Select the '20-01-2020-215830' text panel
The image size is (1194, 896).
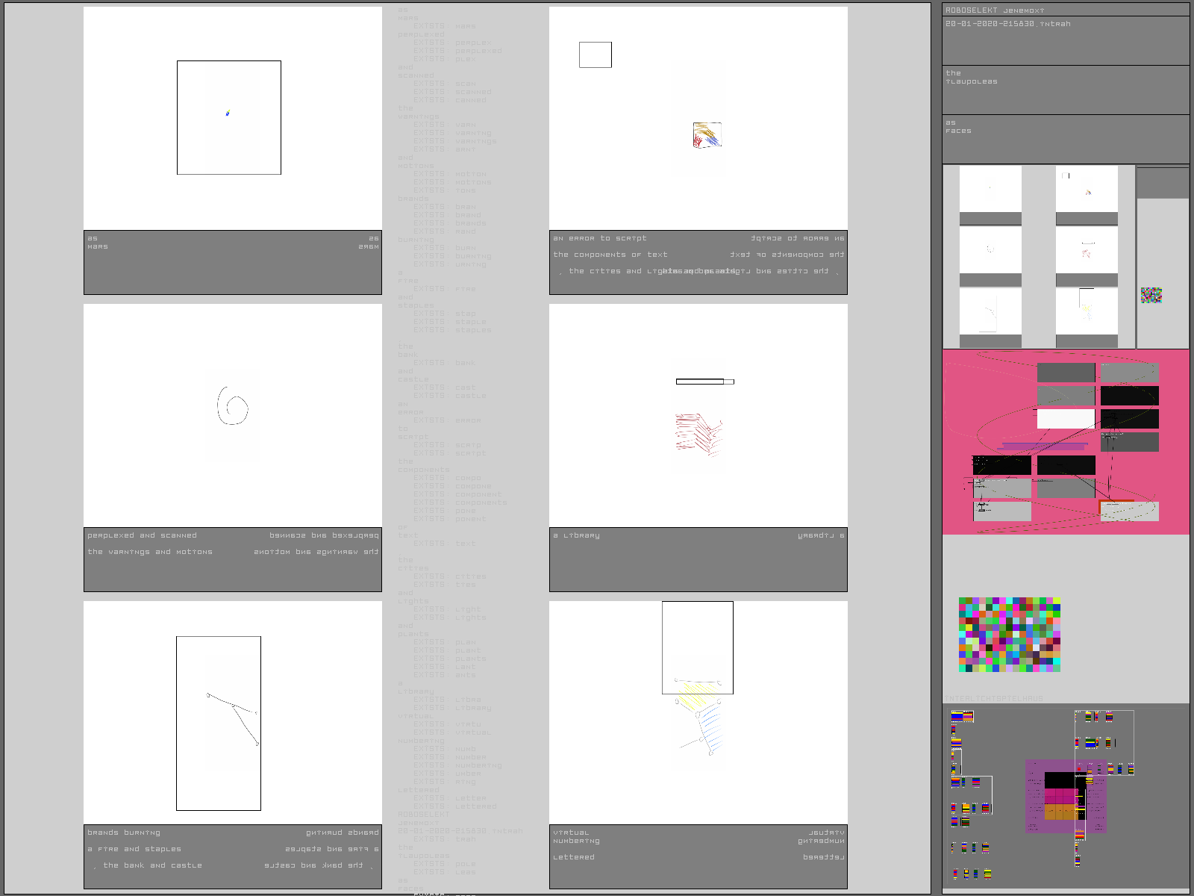coord(1066,41)
